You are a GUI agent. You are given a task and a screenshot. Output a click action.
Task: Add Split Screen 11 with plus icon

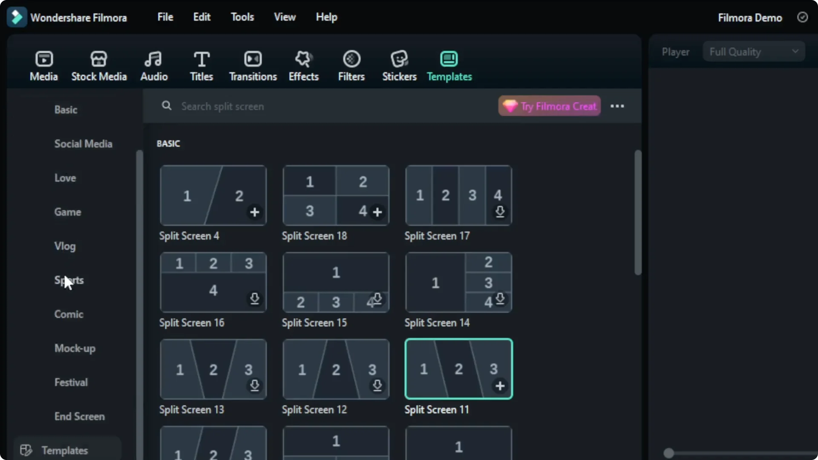(500, 386)
